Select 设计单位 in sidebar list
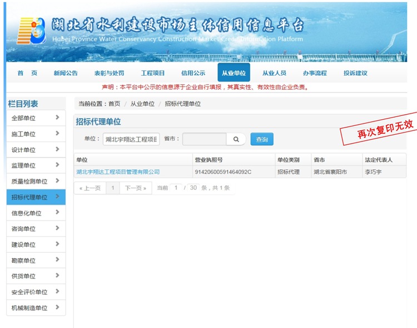The height and width of the screenshot is (328, 417). (x=36, y=150)
